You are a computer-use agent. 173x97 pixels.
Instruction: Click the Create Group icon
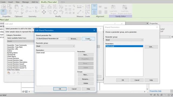(88, 7)
